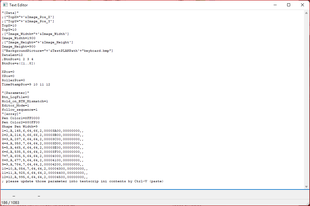
Task: Place cursor on TopY=10 line
Action: point(9,30)
